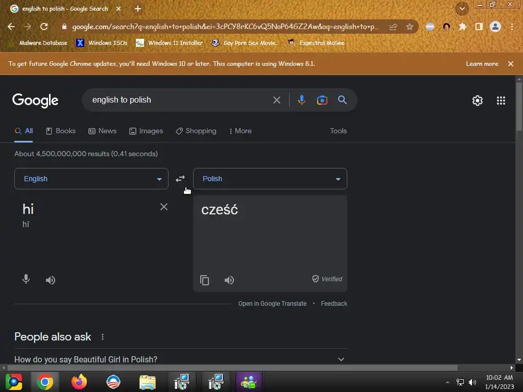Click the Google logo
523x392 pixels.
pyautogui.click(x=35, y=101)
